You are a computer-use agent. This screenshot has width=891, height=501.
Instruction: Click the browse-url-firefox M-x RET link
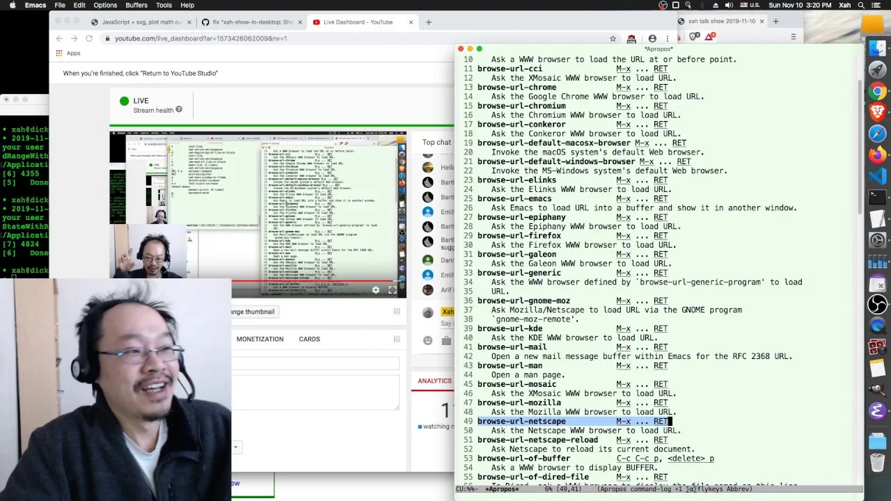pos(642,235)
